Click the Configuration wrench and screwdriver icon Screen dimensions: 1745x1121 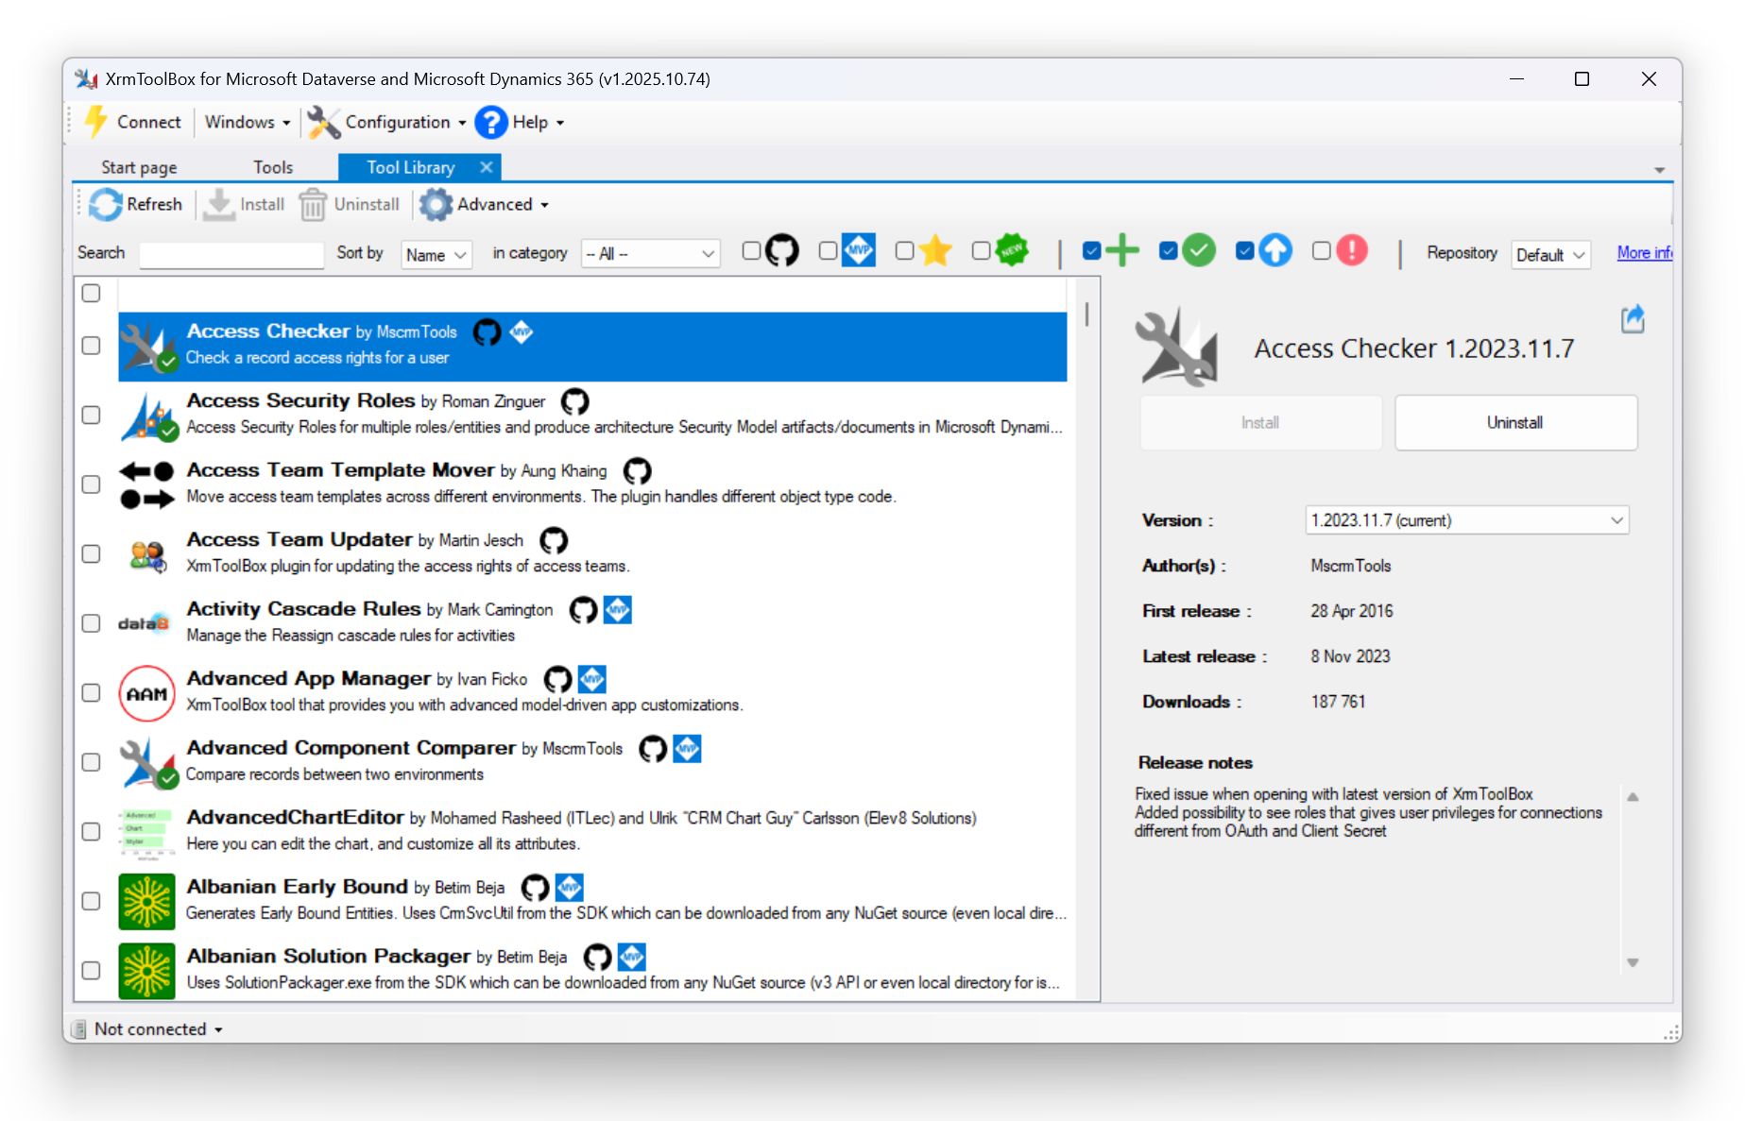point(323,122)
